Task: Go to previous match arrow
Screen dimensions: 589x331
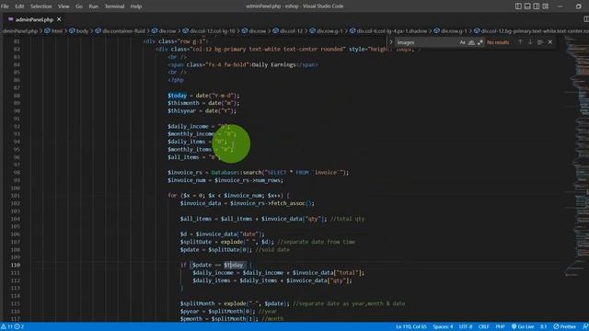Action: (520, 42)
